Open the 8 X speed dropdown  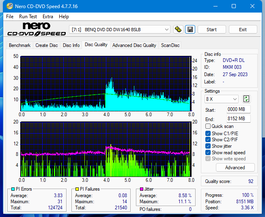tap(222, 99)
